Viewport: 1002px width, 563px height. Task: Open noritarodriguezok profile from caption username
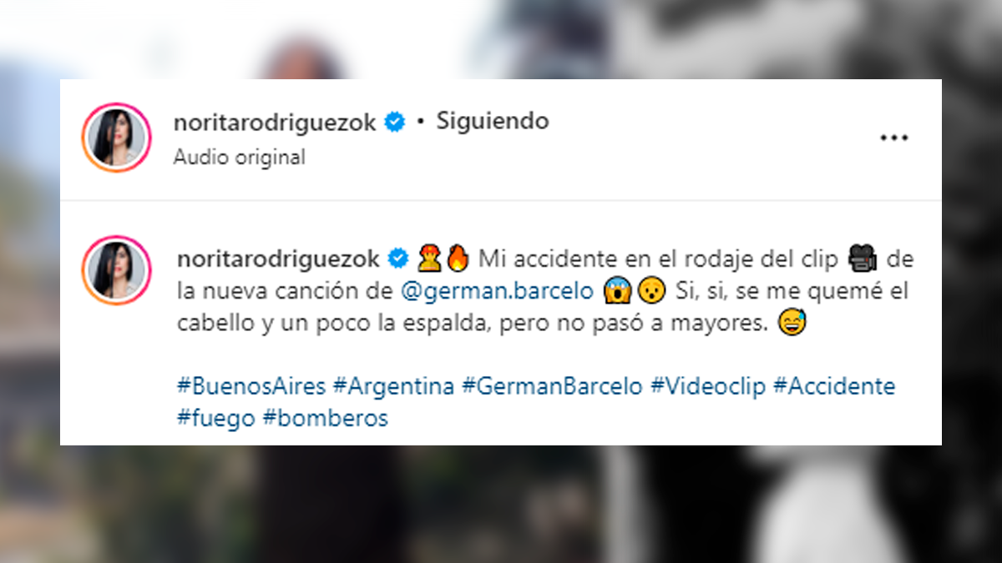click(x=281, y=259)
